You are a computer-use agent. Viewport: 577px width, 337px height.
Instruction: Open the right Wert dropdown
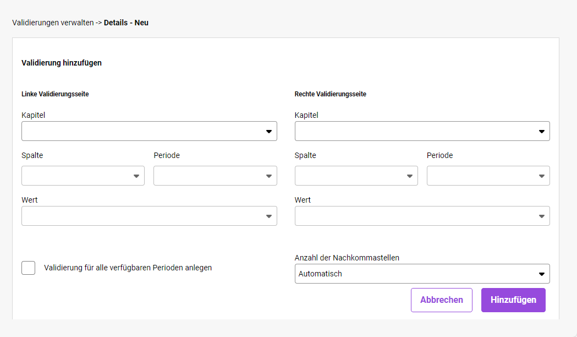click(x=422, y=216)
